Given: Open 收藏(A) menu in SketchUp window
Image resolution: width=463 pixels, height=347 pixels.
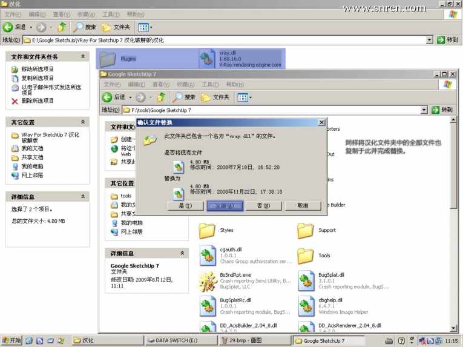Looking at the screenshot, I should [185, 85].
